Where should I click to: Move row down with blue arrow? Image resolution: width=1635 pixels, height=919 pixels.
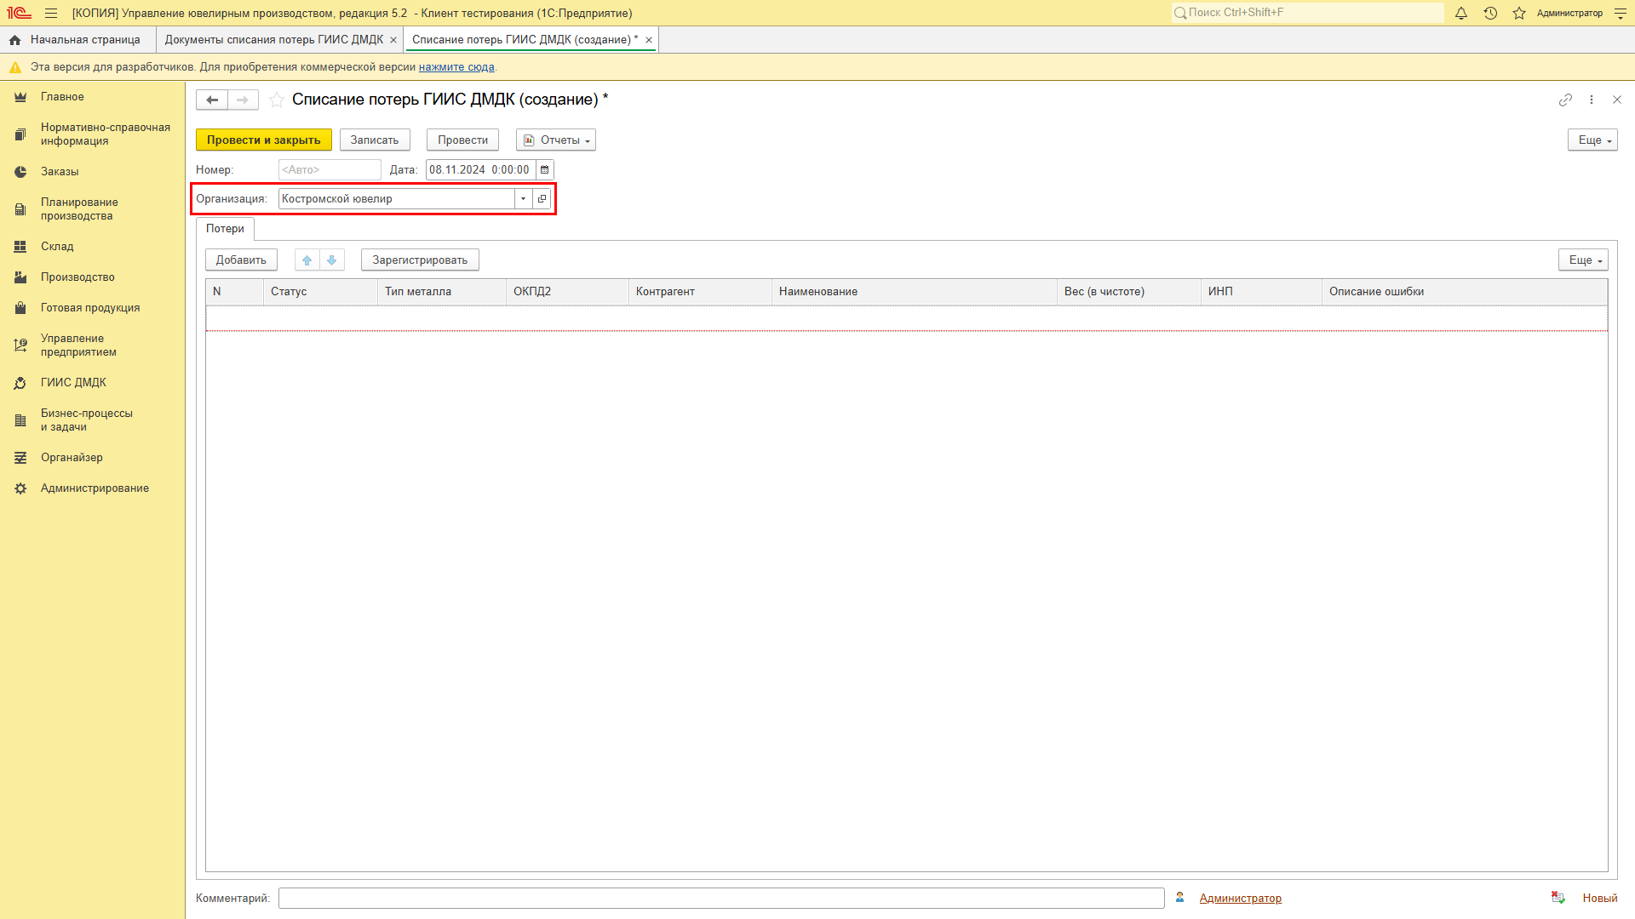point(332,260)
